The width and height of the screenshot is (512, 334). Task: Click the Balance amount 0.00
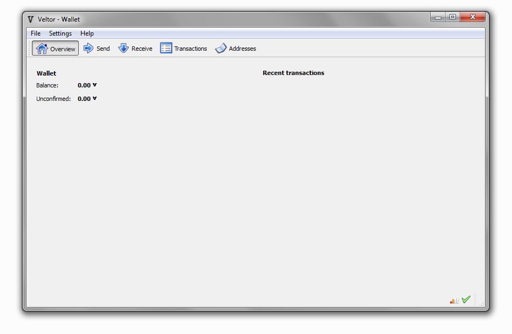click(84, 85)
